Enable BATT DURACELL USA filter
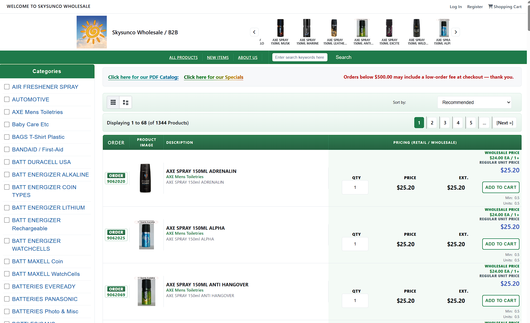The width and height of the screenshot is (530, 323). (x=7, y=162)
